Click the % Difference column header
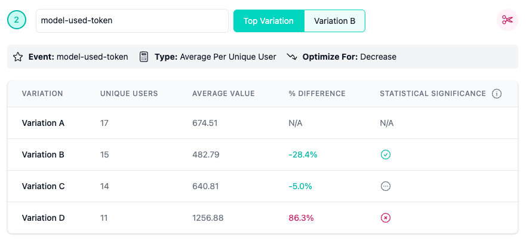 click(x=316, y=94)
